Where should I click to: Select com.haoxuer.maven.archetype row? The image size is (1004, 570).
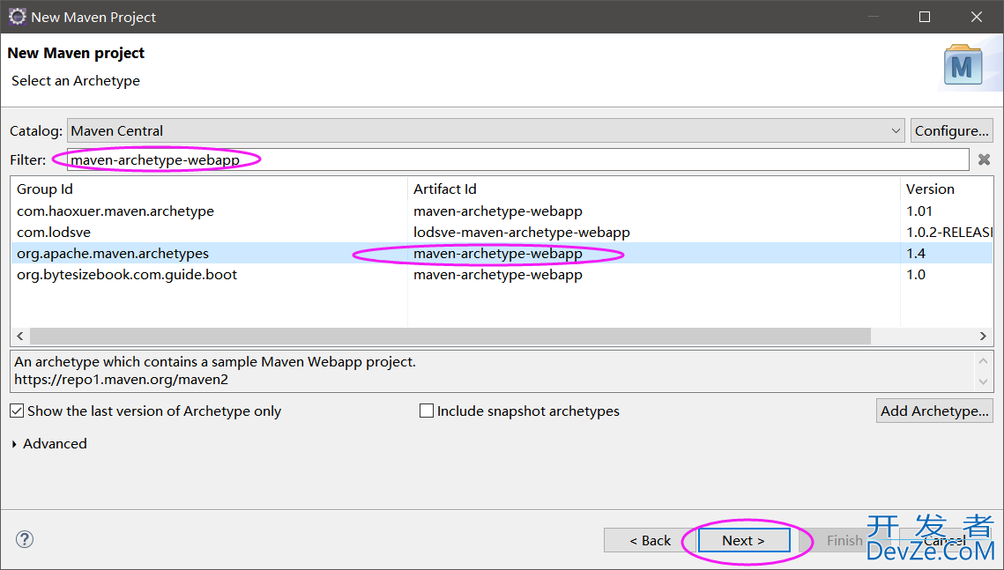[x=502, y=211]
